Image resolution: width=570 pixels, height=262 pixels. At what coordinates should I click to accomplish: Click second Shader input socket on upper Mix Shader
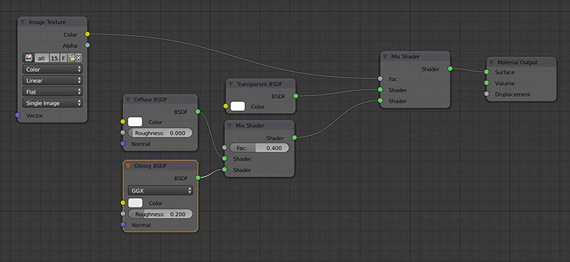[380, 100]
